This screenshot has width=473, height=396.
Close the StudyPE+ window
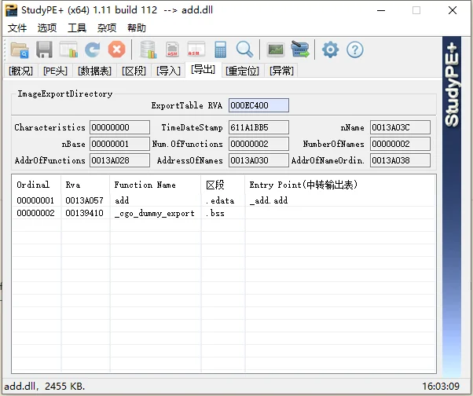453,10
